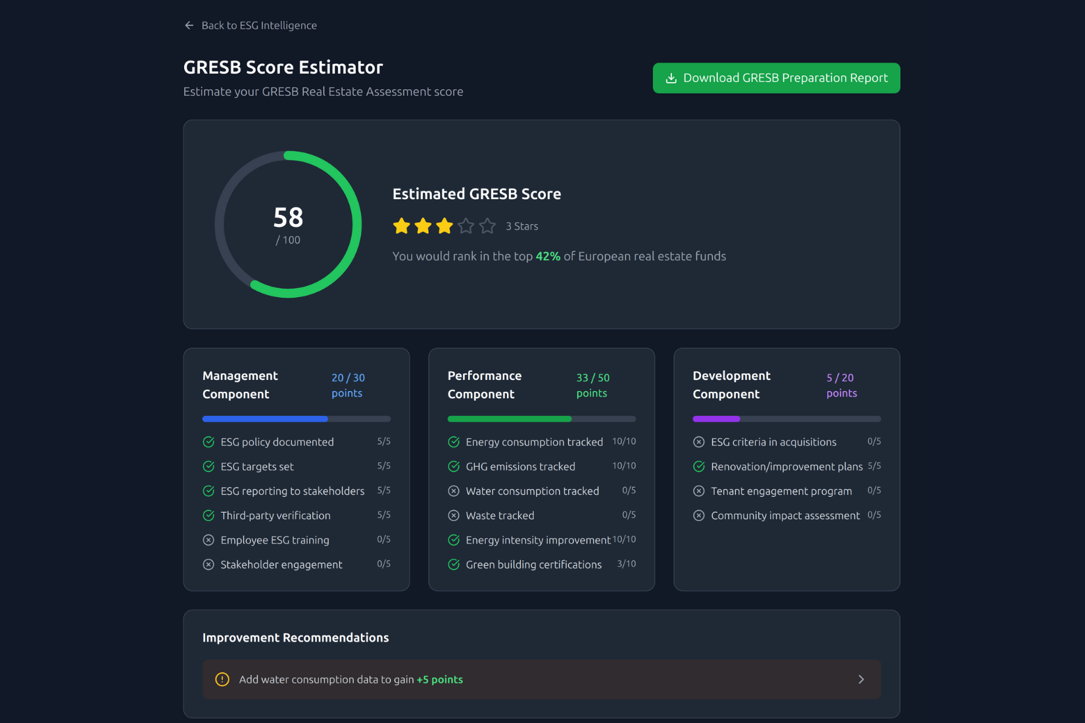Go back to ESG Intelligence
Image resolution: width=1085 pixels, height=723 pixels.
[258, 26]
